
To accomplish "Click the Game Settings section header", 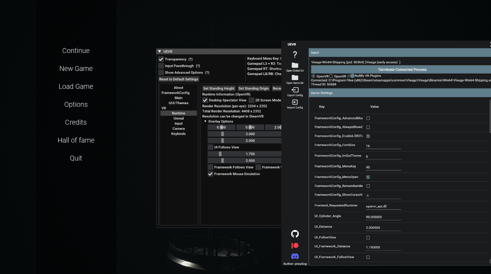I will pos(400,93).
